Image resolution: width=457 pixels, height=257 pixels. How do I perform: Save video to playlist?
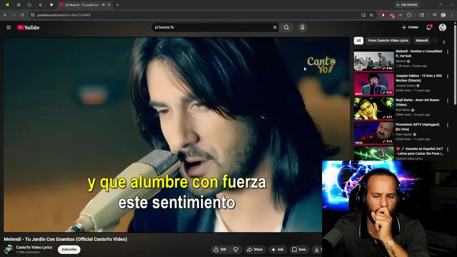299,250
